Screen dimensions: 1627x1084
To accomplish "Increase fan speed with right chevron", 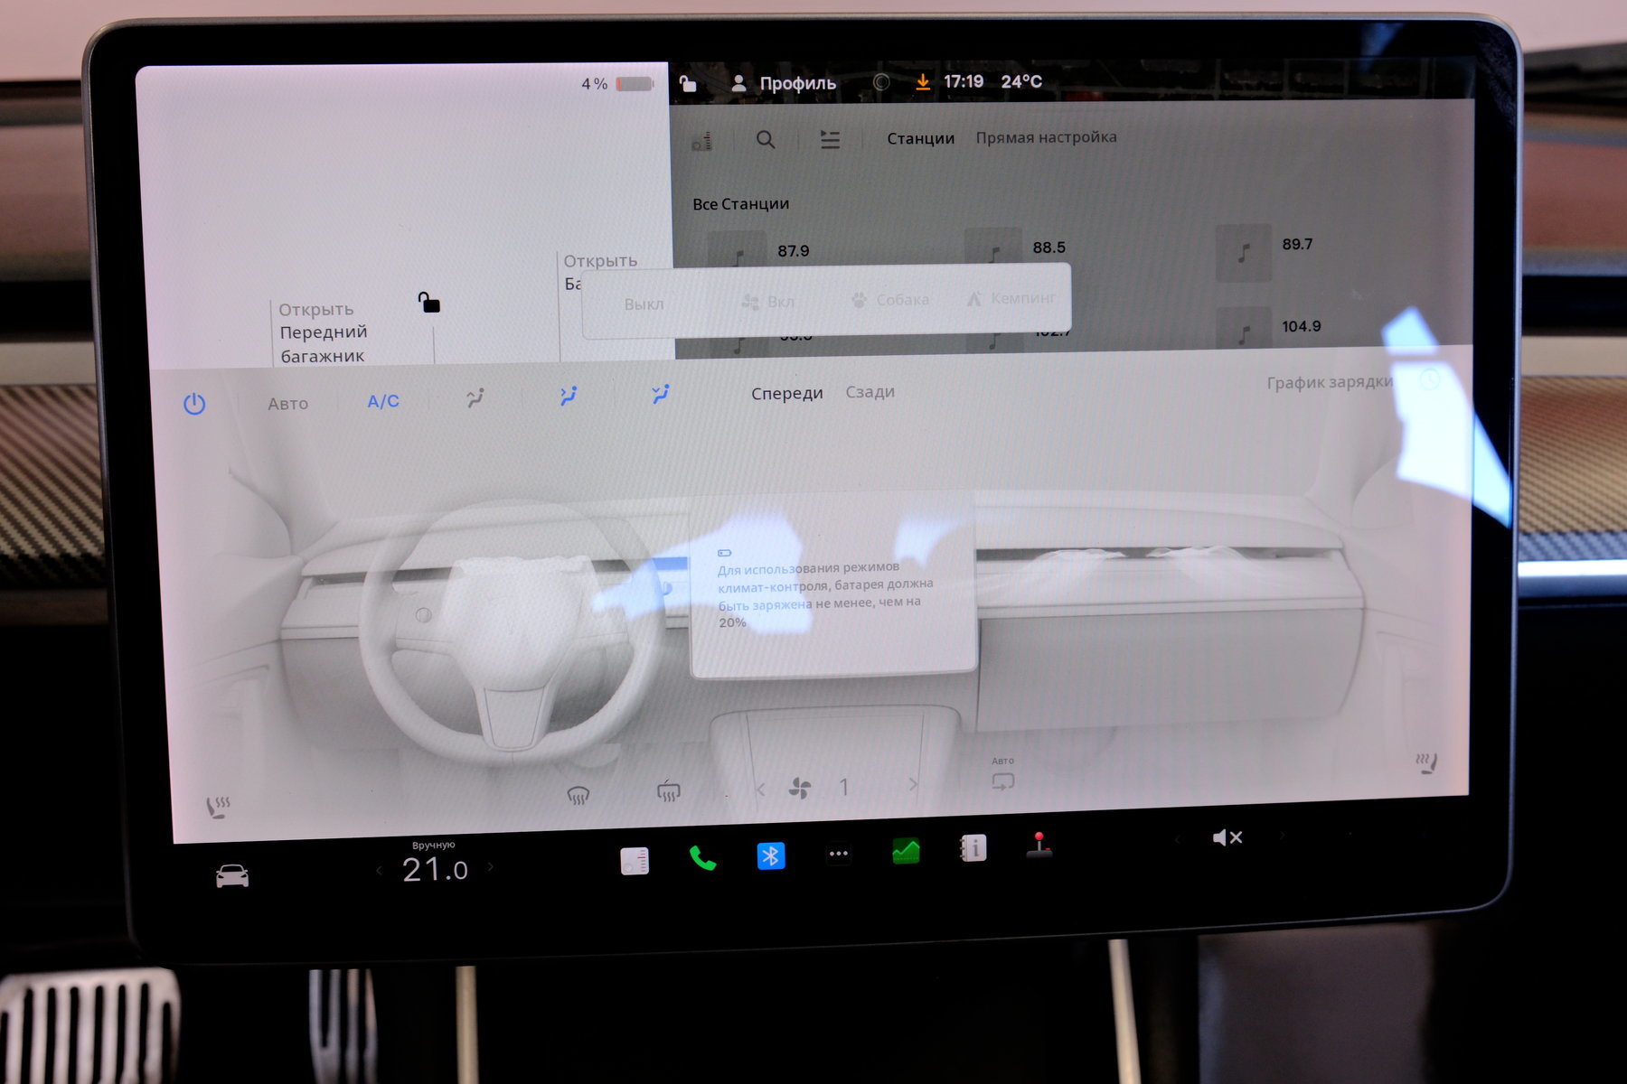I will [913, 784].
